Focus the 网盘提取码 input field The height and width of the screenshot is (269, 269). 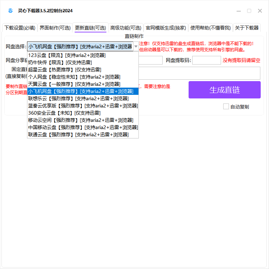[x=206, y=60]
